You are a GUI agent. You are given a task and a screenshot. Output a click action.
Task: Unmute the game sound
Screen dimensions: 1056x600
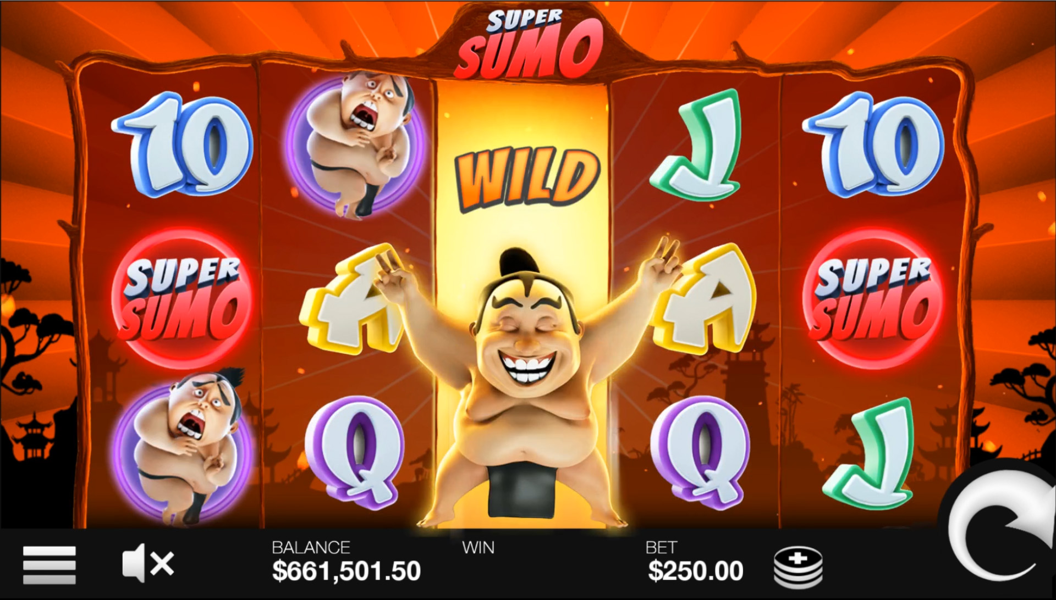[x=148, y=563]
